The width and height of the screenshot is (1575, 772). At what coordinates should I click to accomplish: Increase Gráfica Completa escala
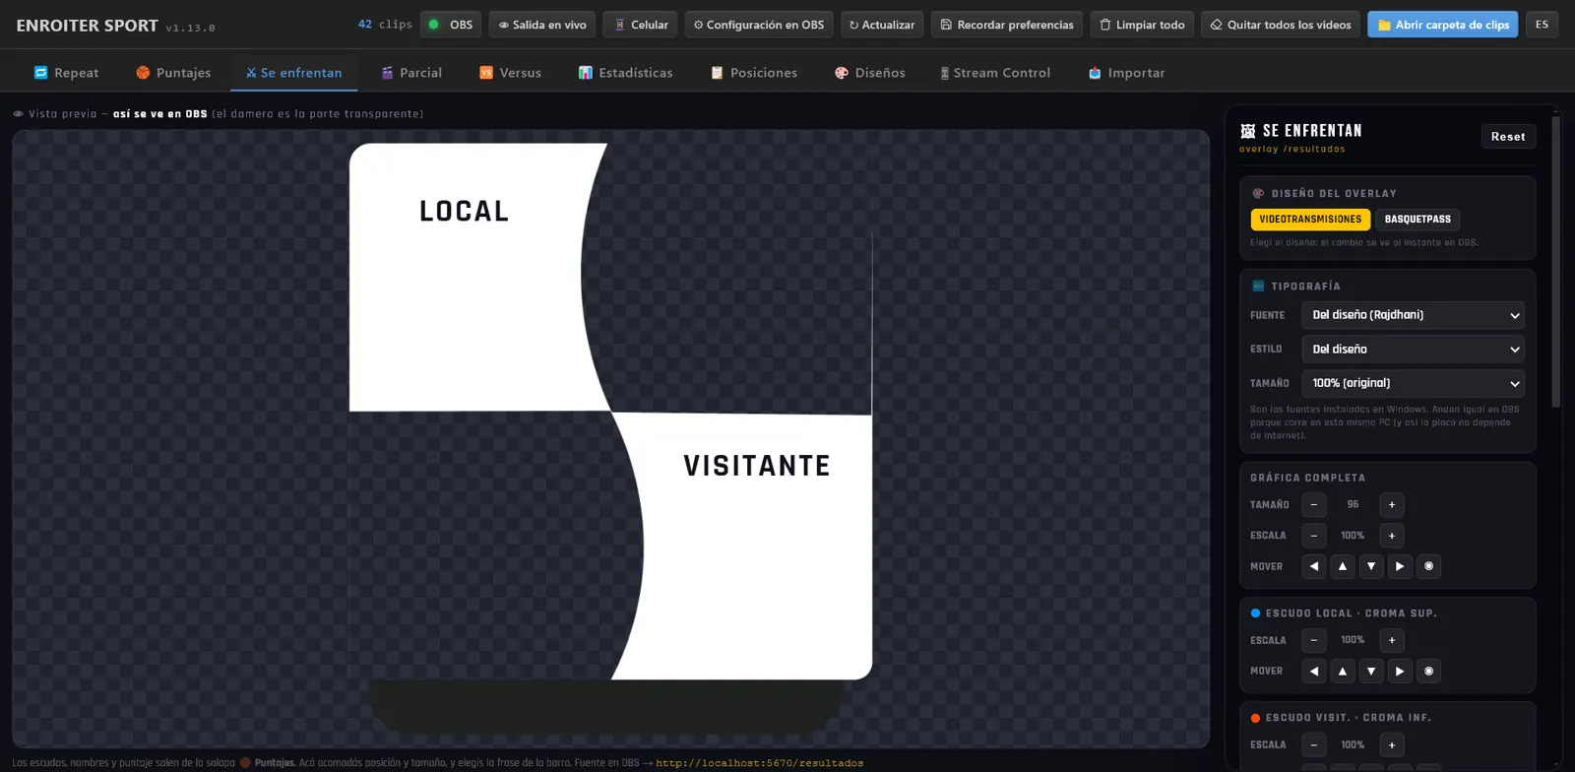click(1392, 536)
